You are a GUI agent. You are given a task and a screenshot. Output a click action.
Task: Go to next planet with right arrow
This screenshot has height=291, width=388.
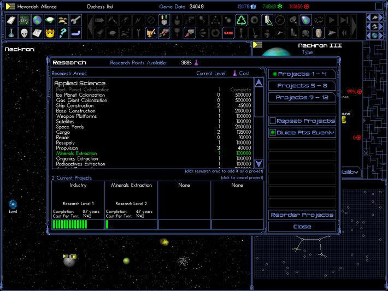pos(381,35)
